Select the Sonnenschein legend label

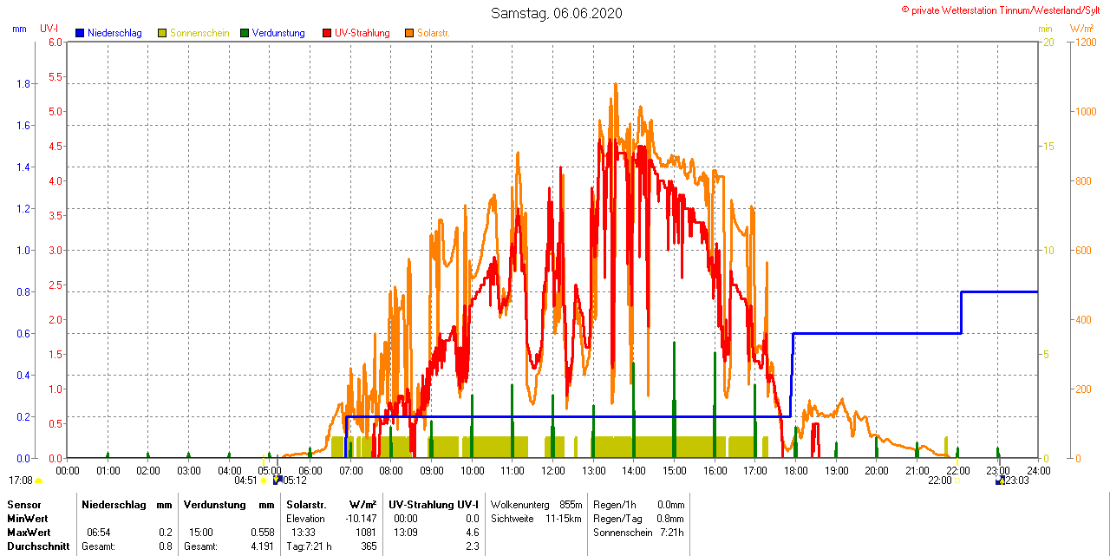(x=199, y=33)
